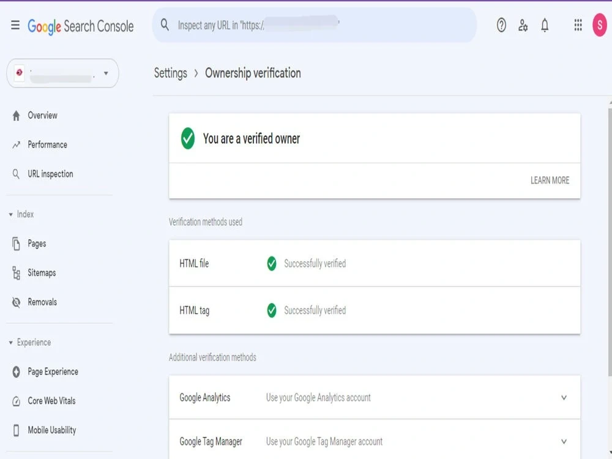Open the user settings people icon

(x=523, y=25)
